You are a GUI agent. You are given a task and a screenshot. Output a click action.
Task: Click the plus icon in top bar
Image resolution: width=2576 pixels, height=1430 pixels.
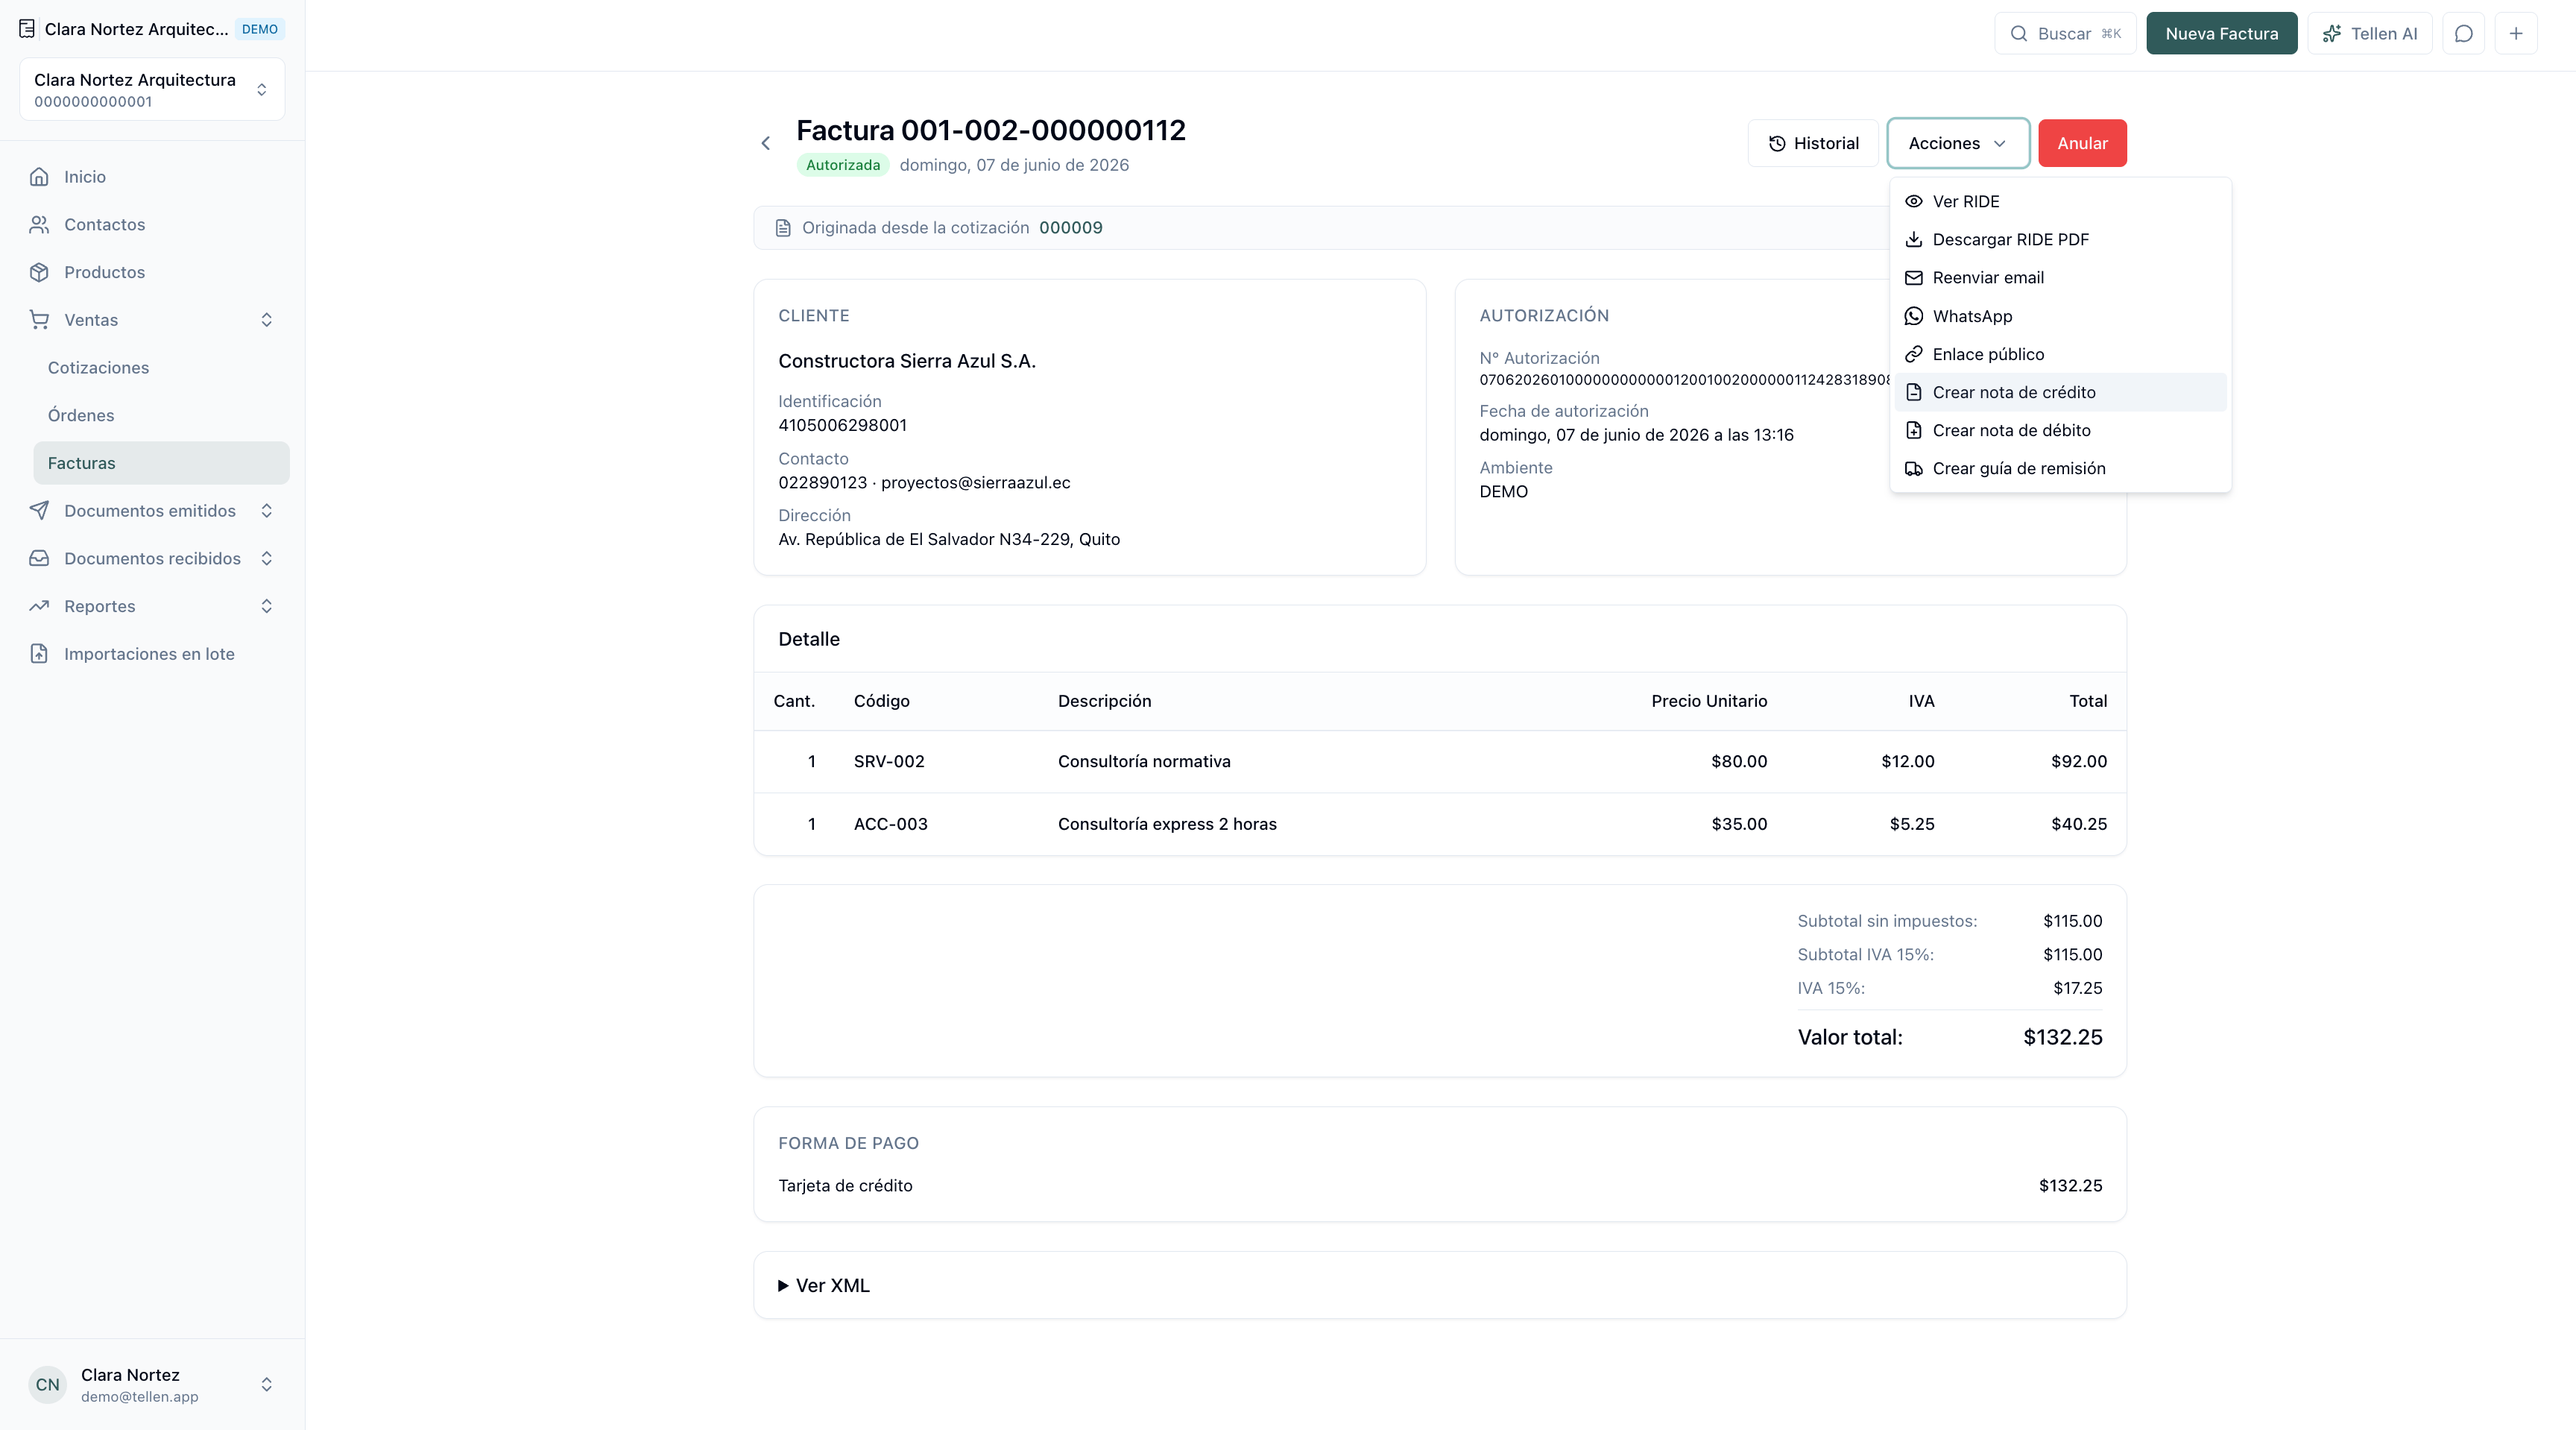[2516, 33]
